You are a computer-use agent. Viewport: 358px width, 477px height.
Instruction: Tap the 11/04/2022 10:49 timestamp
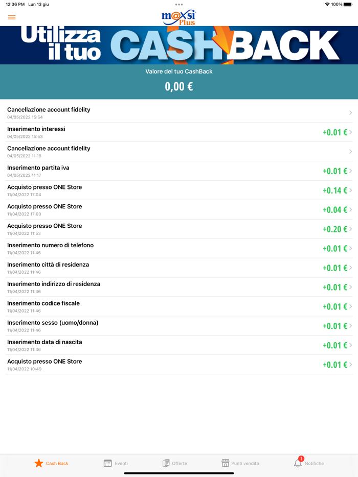(x=25, y=369)
